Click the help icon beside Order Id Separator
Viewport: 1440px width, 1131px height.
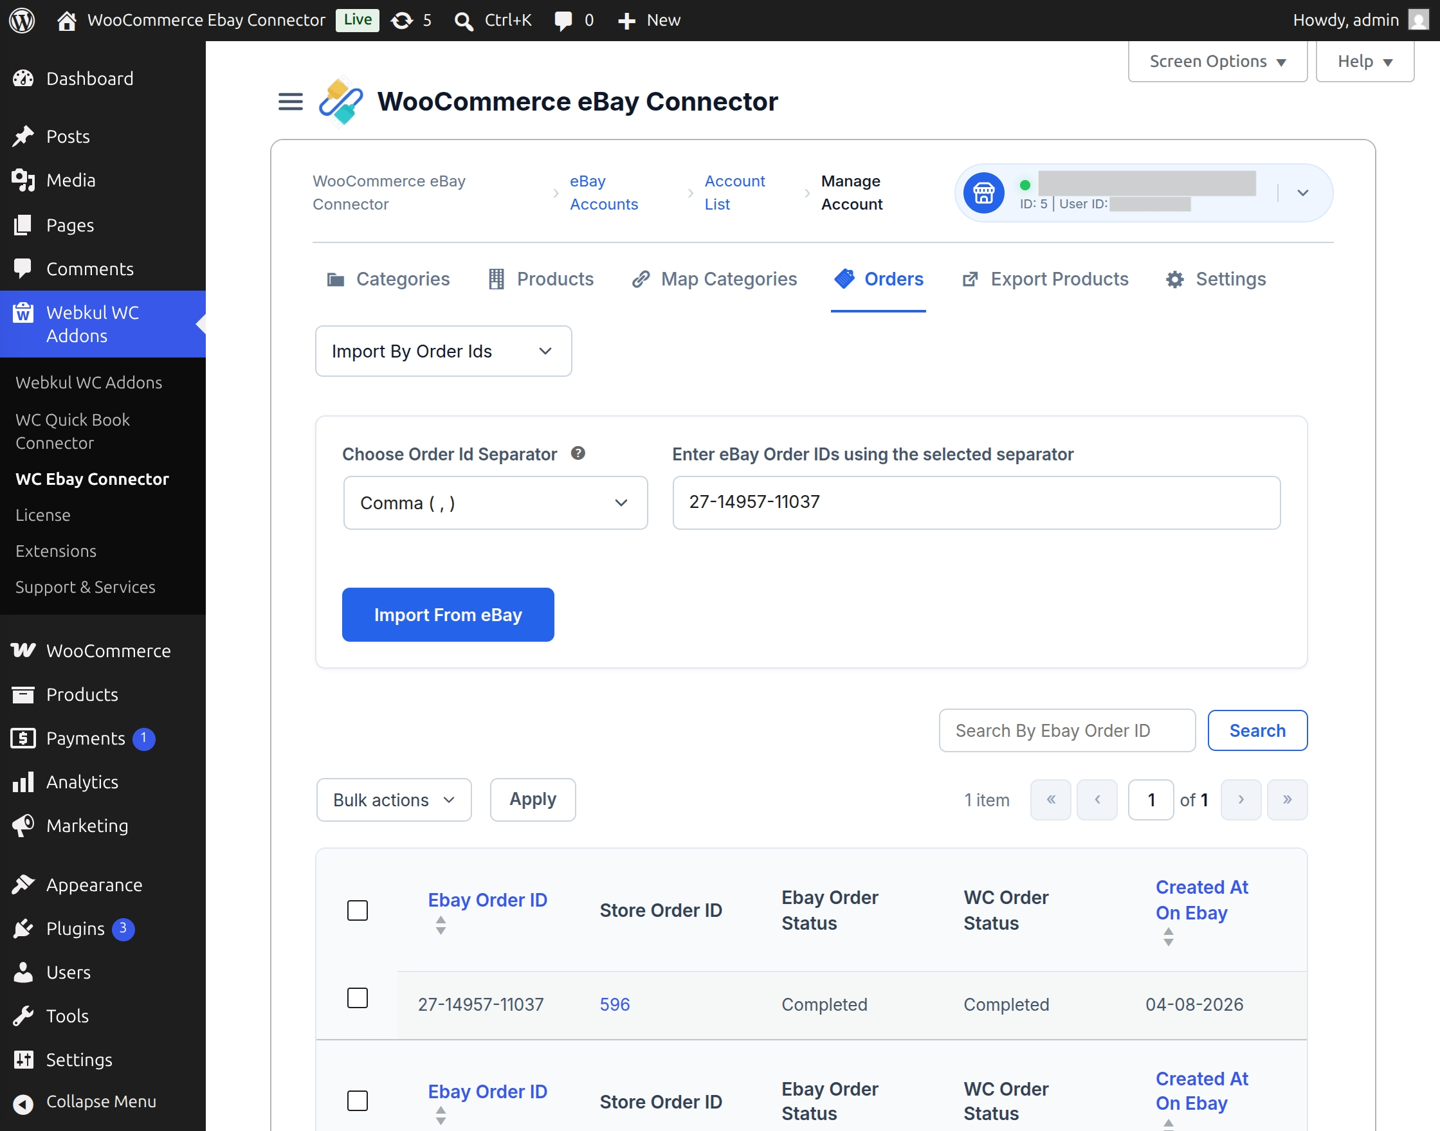tap(578, 453)
